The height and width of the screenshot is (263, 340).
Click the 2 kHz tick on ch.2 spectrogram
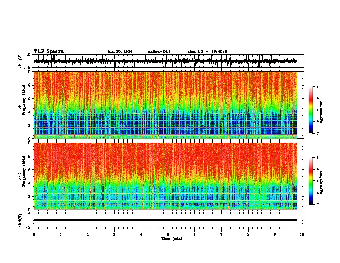(30, 196)
